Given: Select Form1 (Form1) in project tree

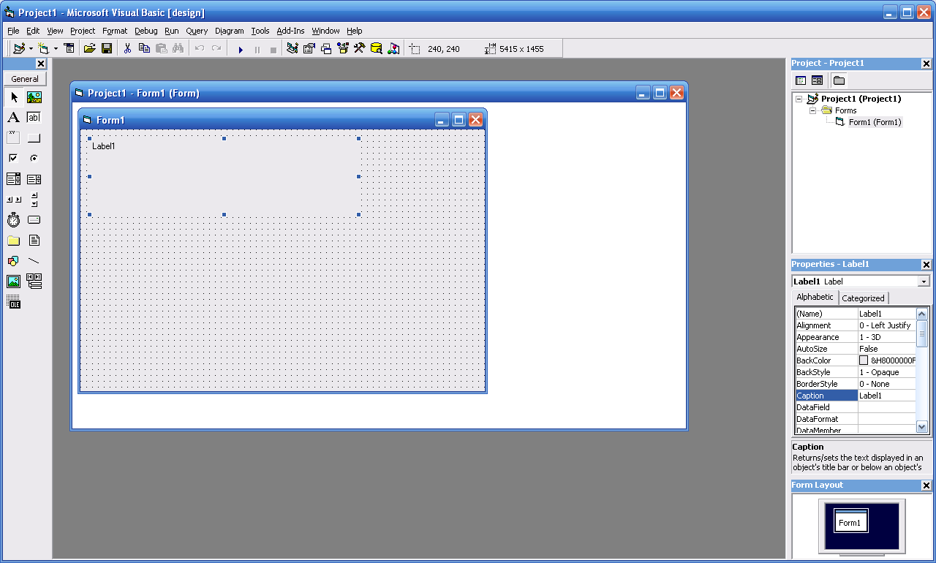Looking at the screenshot, I should click(875, 122).
